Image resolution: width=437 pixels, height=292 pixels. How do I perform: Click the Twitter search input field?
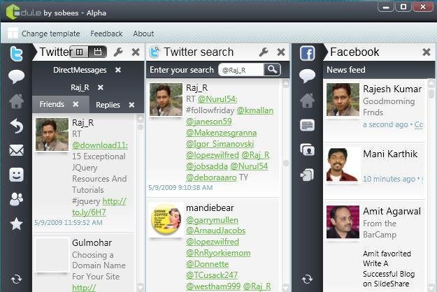click(x=241, y=70)
